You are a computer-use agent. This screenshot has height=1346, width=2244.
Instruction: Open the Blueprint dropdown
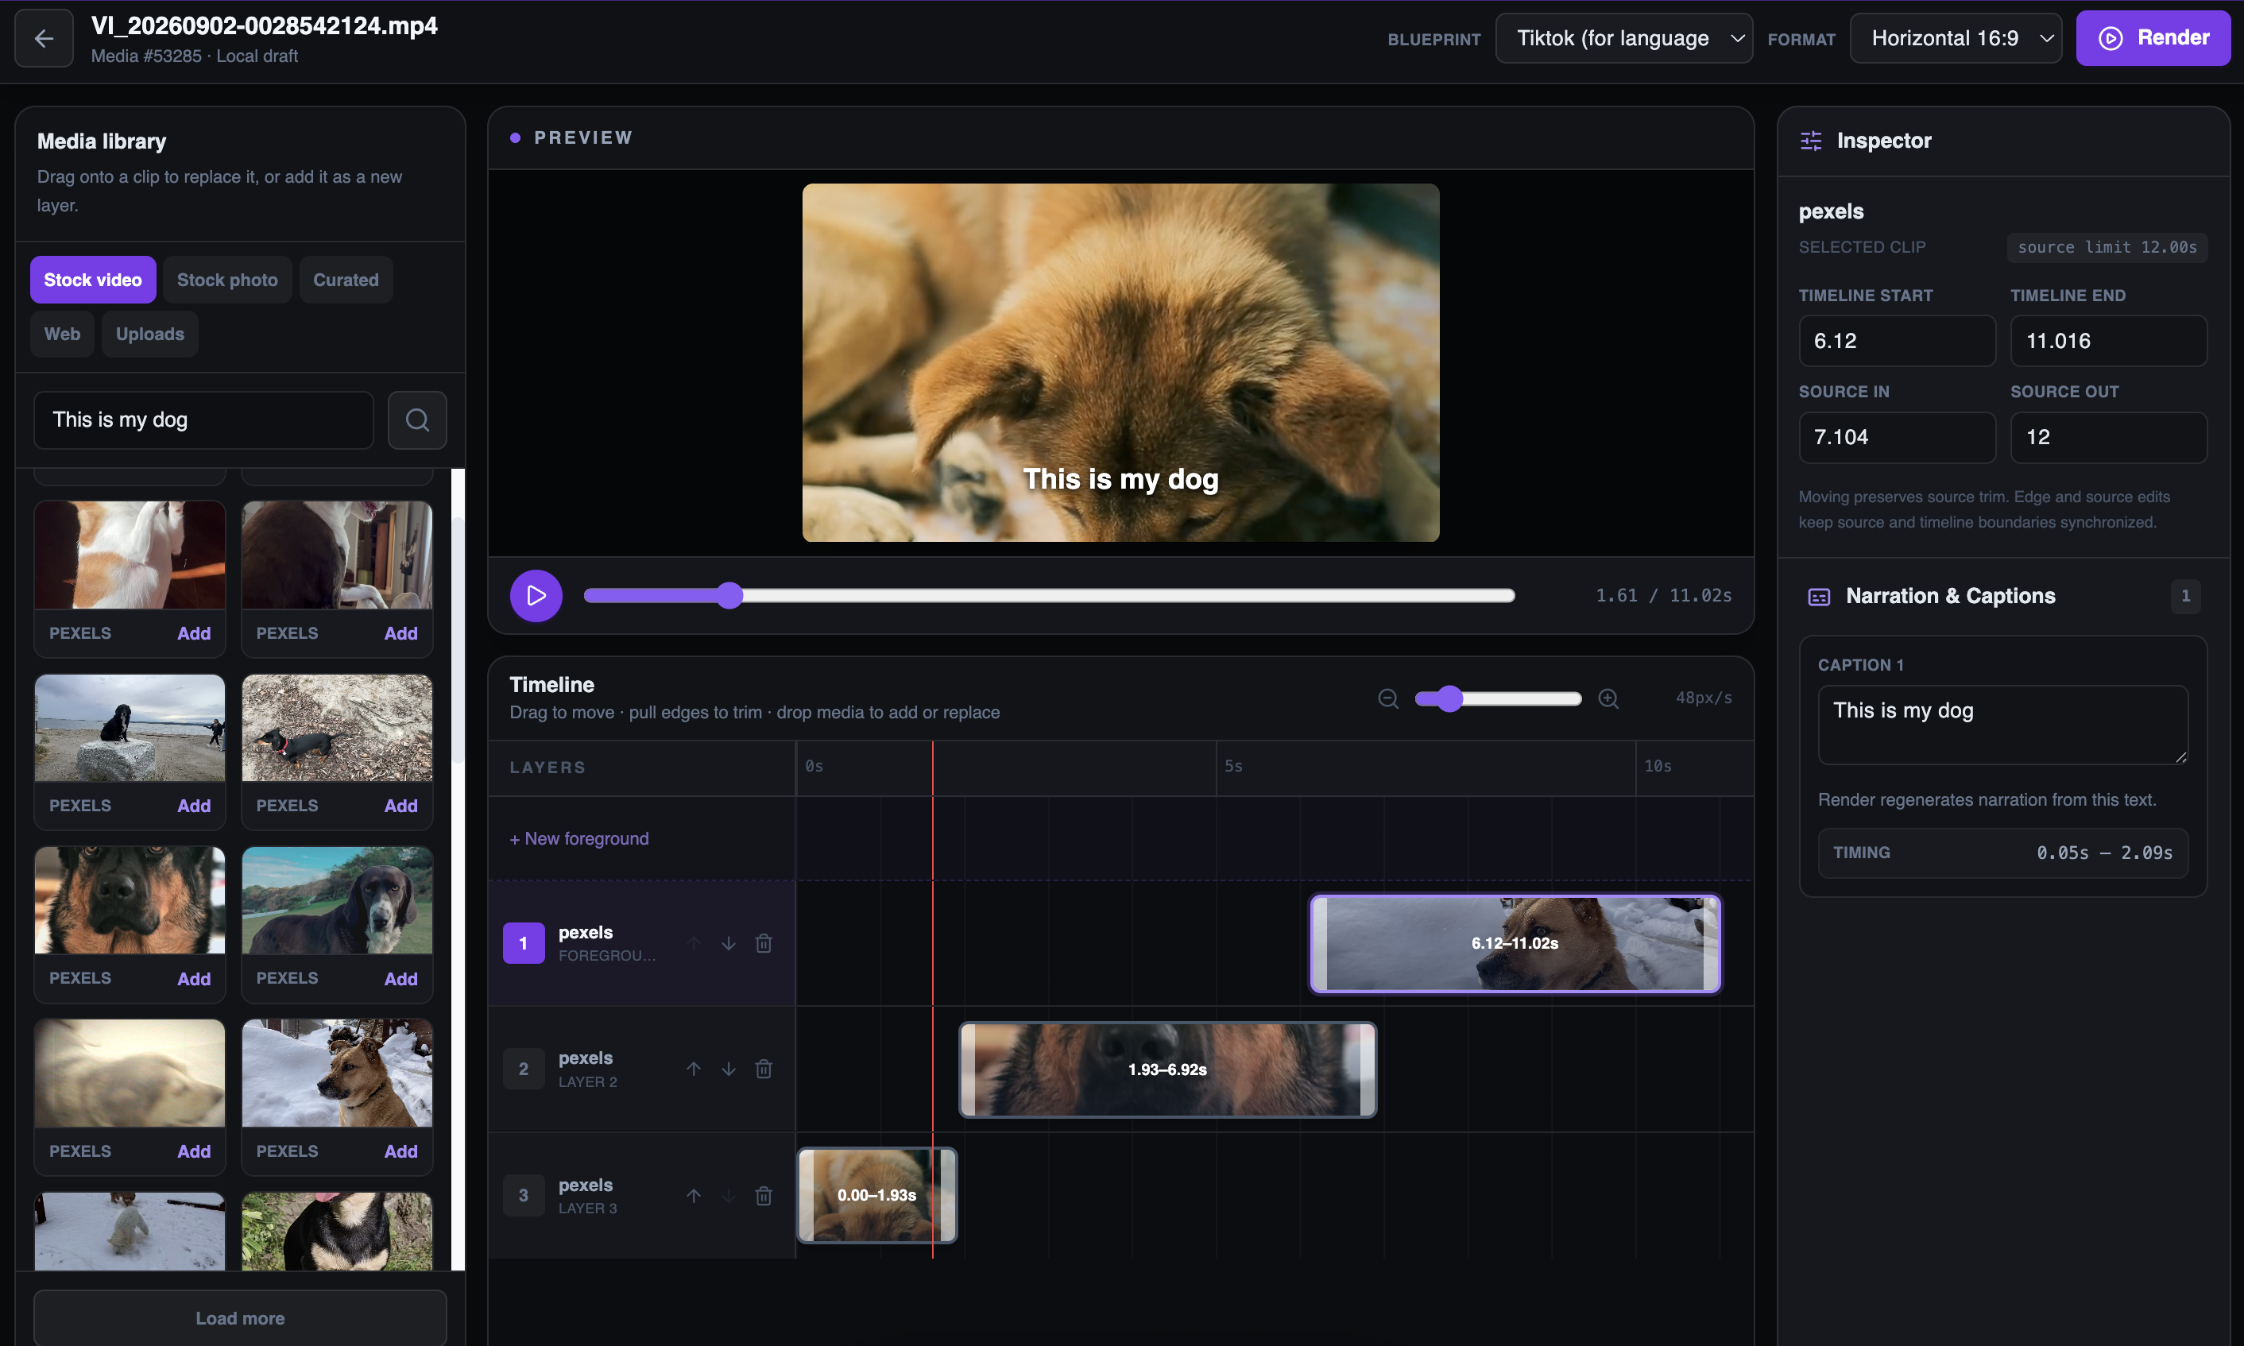(x=1623, y=38)
